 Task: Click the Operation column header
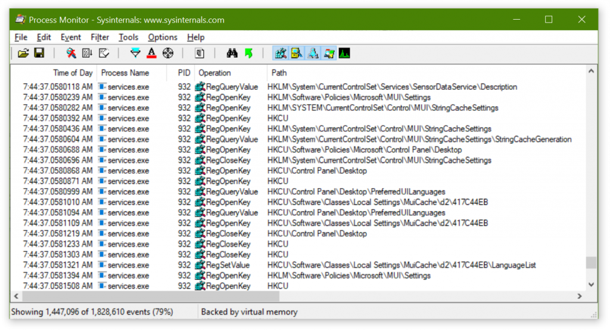click(214, 73)
